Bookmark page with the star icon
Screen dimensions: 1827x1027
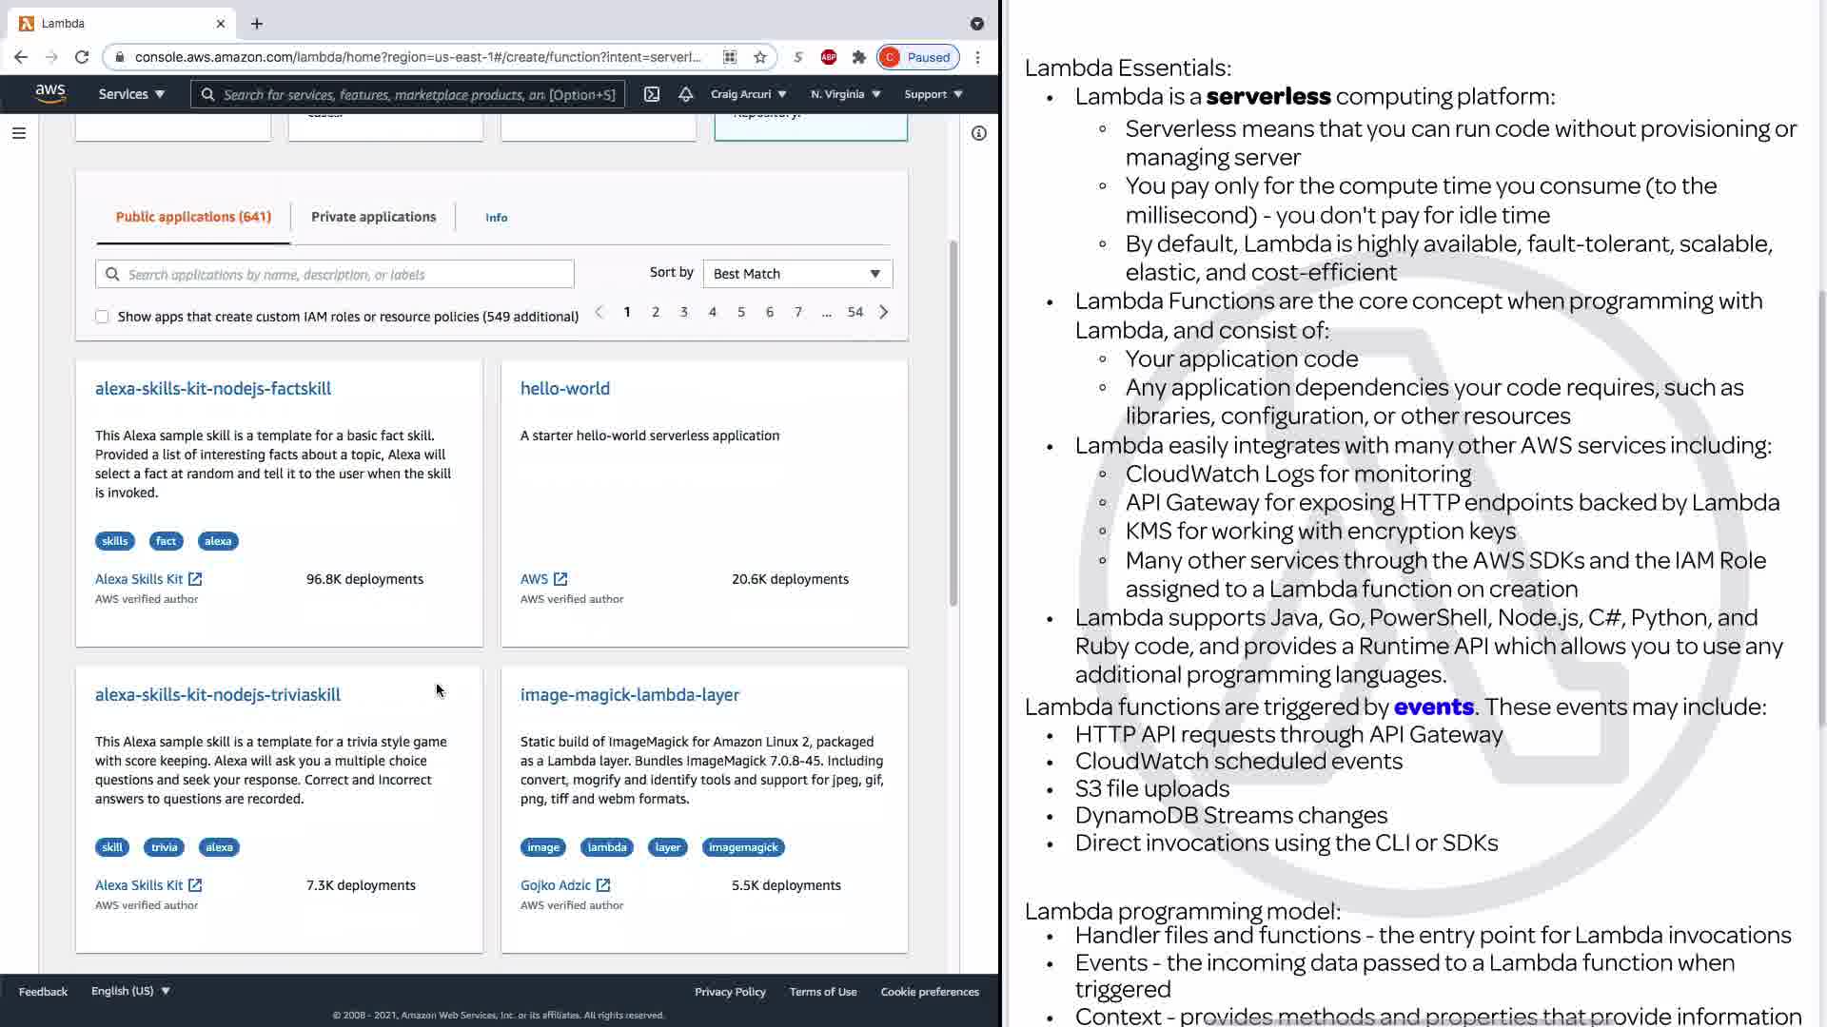pos(759,57)
